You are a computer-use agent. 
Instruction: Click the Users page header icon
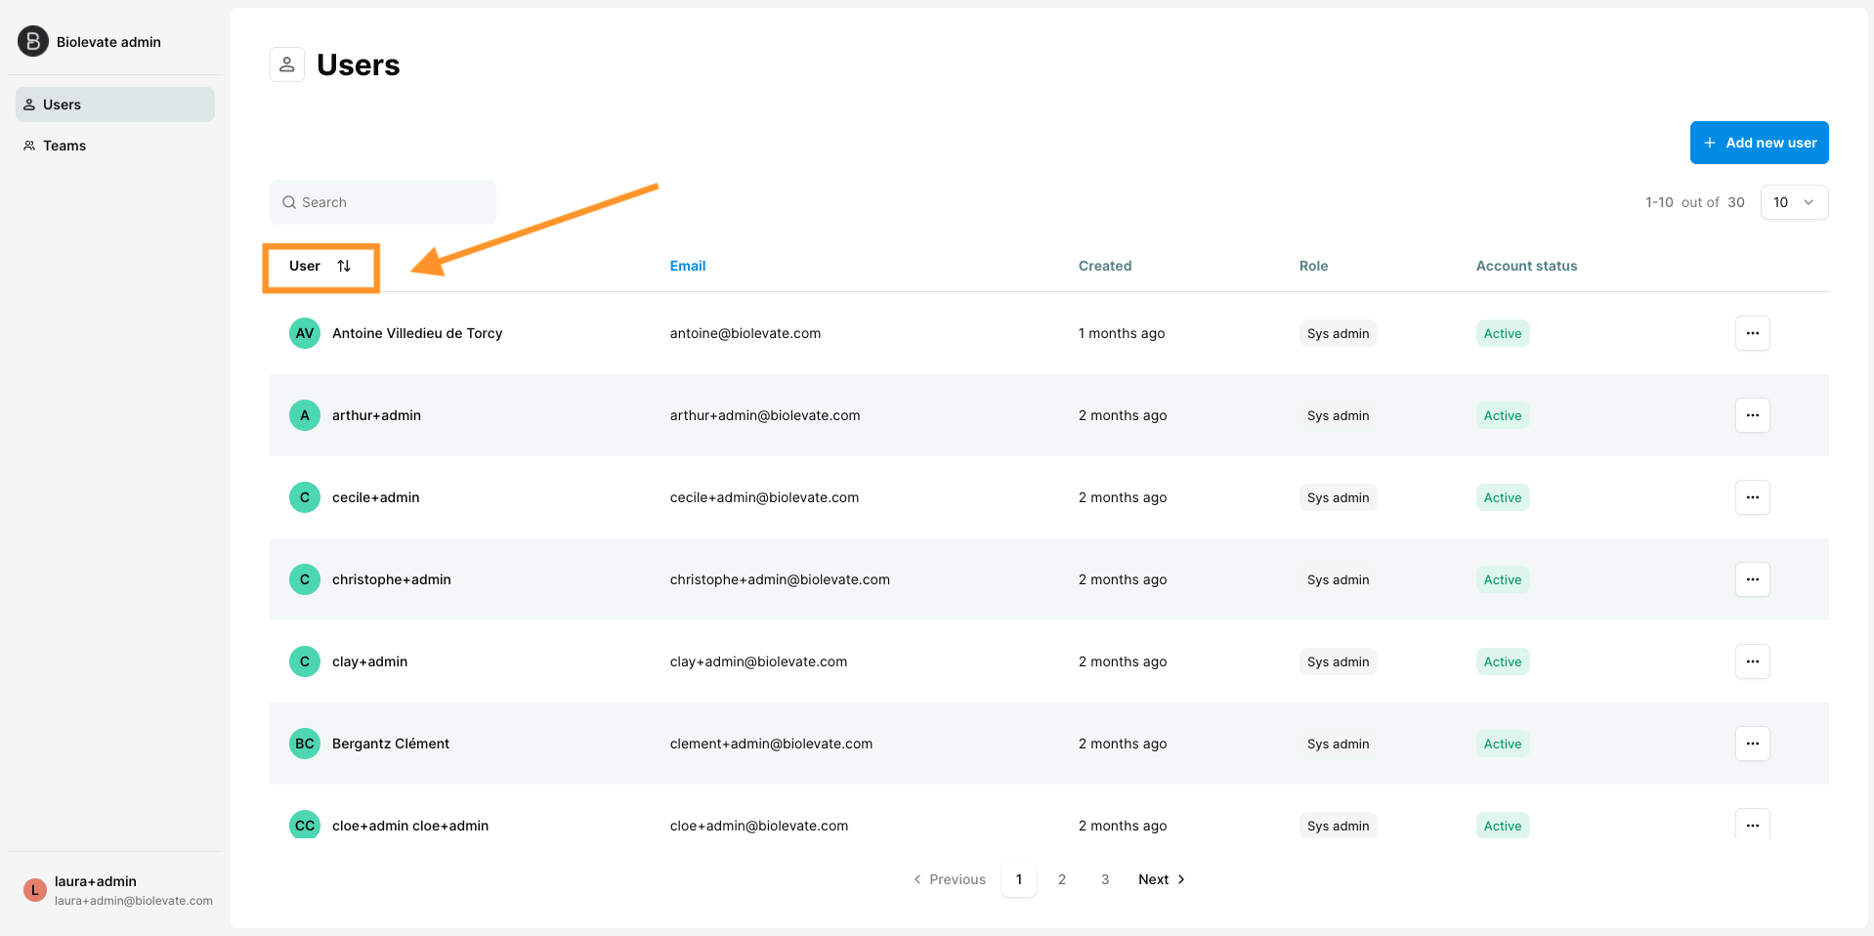pos(287,64)
